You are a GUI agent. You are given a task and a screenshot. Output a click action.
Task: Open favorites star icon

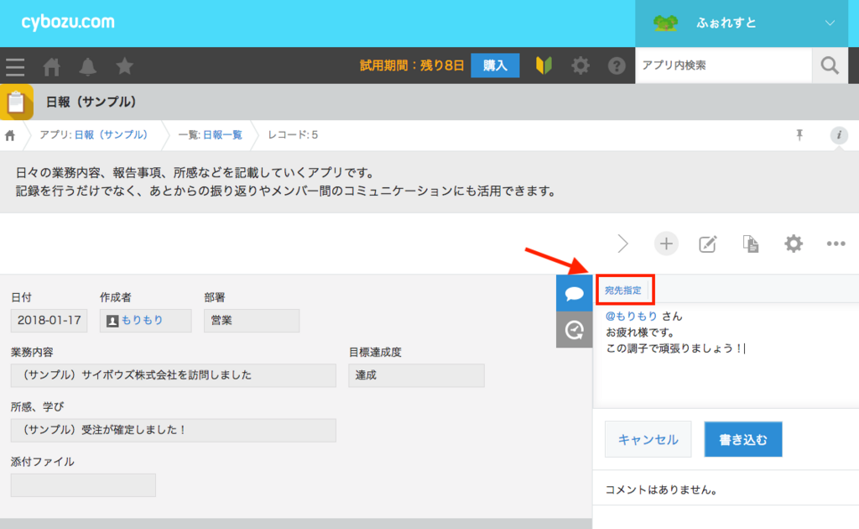coord(124,65)
